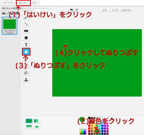The width and height of the screenshot is (144, 135).
Task: Choose the vertical gradient fill option
Action: point(29,127)
